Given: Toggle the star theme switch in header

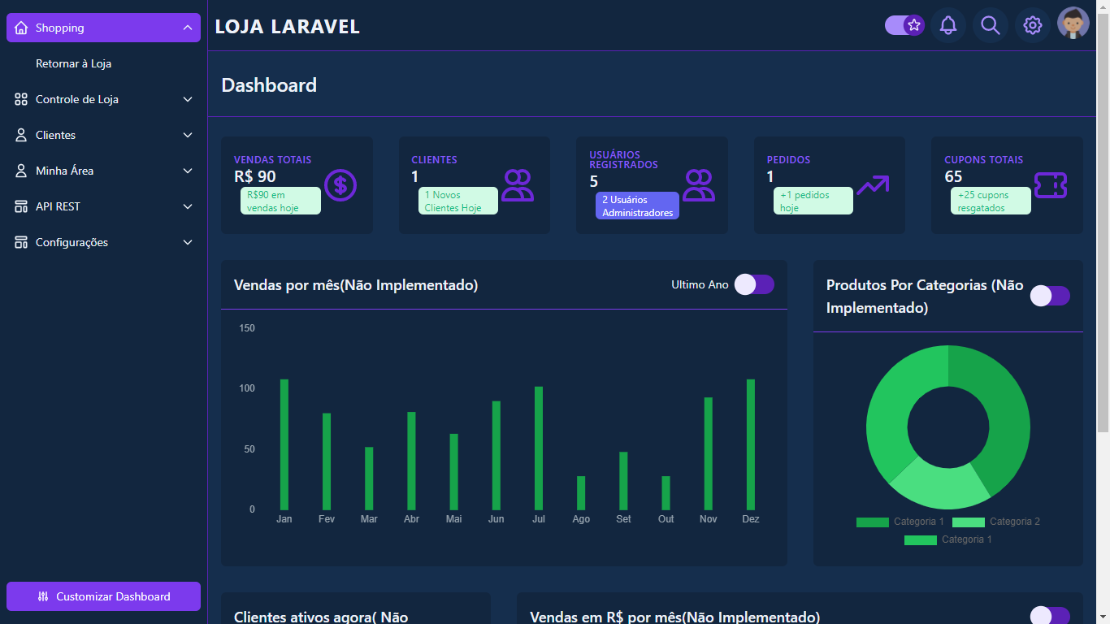Looking at the screenshot, I should 904,25.
